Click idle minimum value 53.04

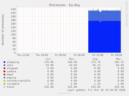click(x=73, y=65)
